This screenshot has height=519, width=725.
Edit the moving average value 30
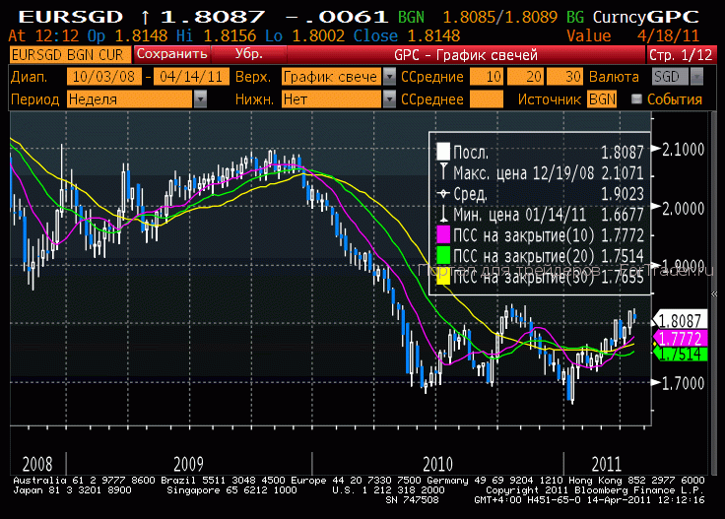pos(564,77)
